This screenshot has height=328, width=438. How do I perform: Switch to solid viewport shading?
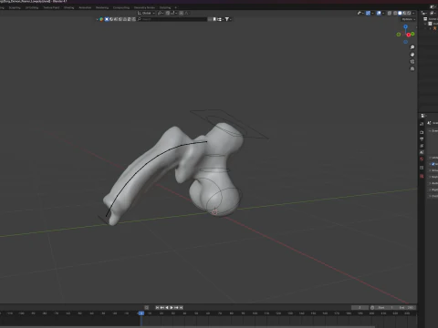tap(400, 13)
